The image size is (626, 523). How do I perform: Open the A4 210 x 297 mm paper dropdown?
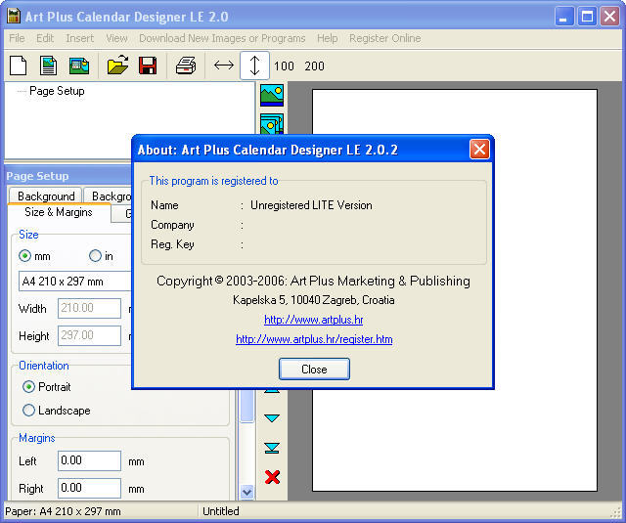click(75, 282)
